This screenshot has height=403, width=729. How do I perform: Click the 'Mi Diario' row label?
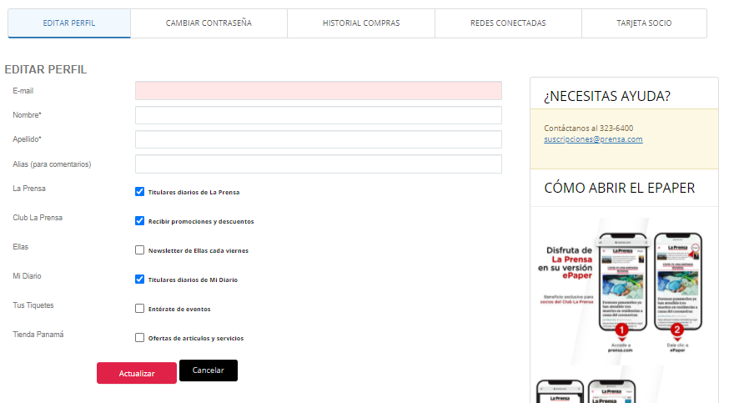27,276
